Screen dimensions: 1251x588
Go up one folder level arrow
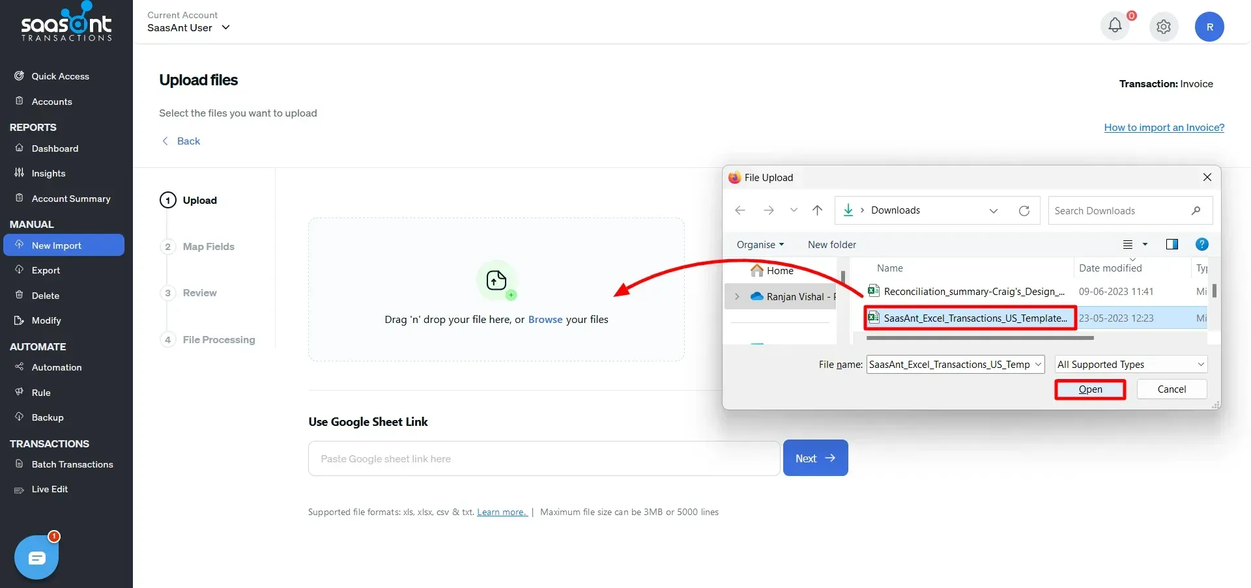(817, 210)
